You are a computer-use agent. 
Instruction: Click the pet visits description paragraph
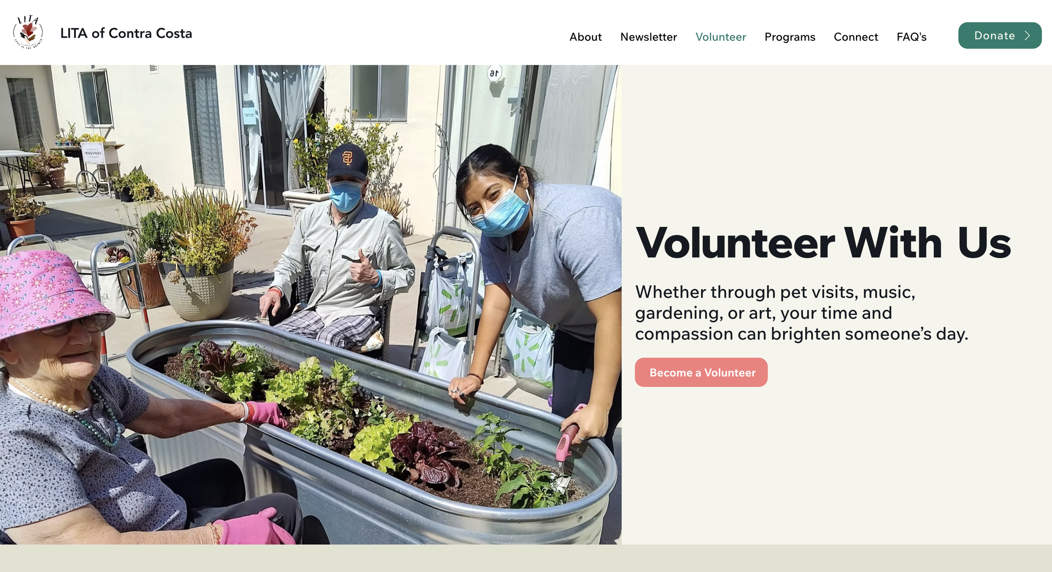(x=802, y=313)
